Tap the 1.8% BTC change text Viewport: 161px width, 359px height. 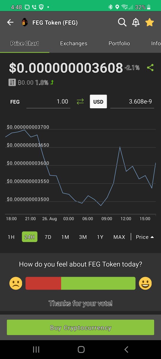(42, 83)
